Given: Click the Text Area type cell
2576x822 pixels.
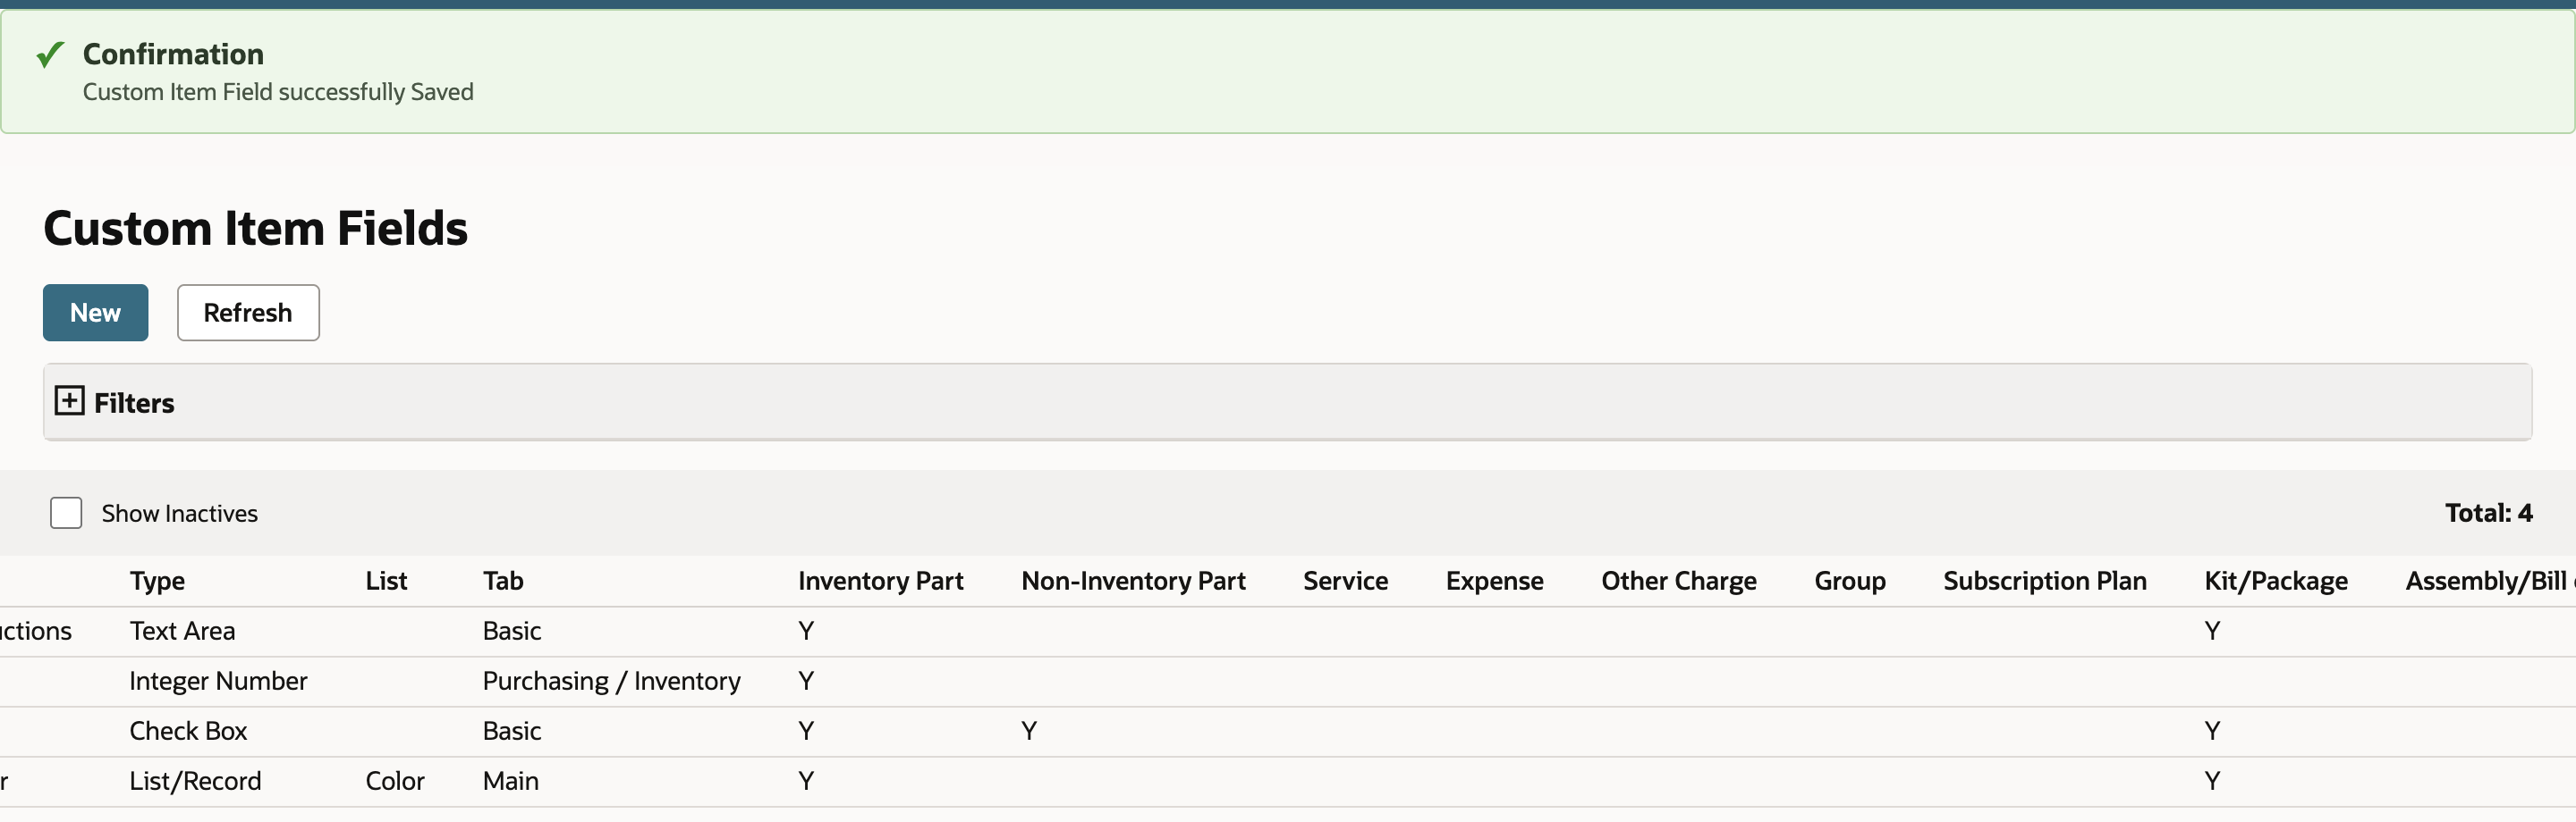Looking at the screenshot, I should (182, 631).
